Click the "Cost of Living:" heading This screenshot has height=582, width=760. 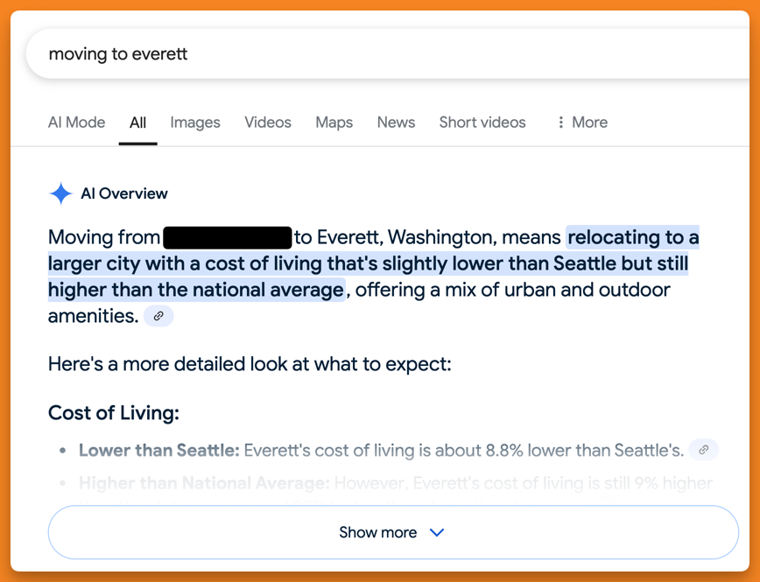tap(114, 412)
